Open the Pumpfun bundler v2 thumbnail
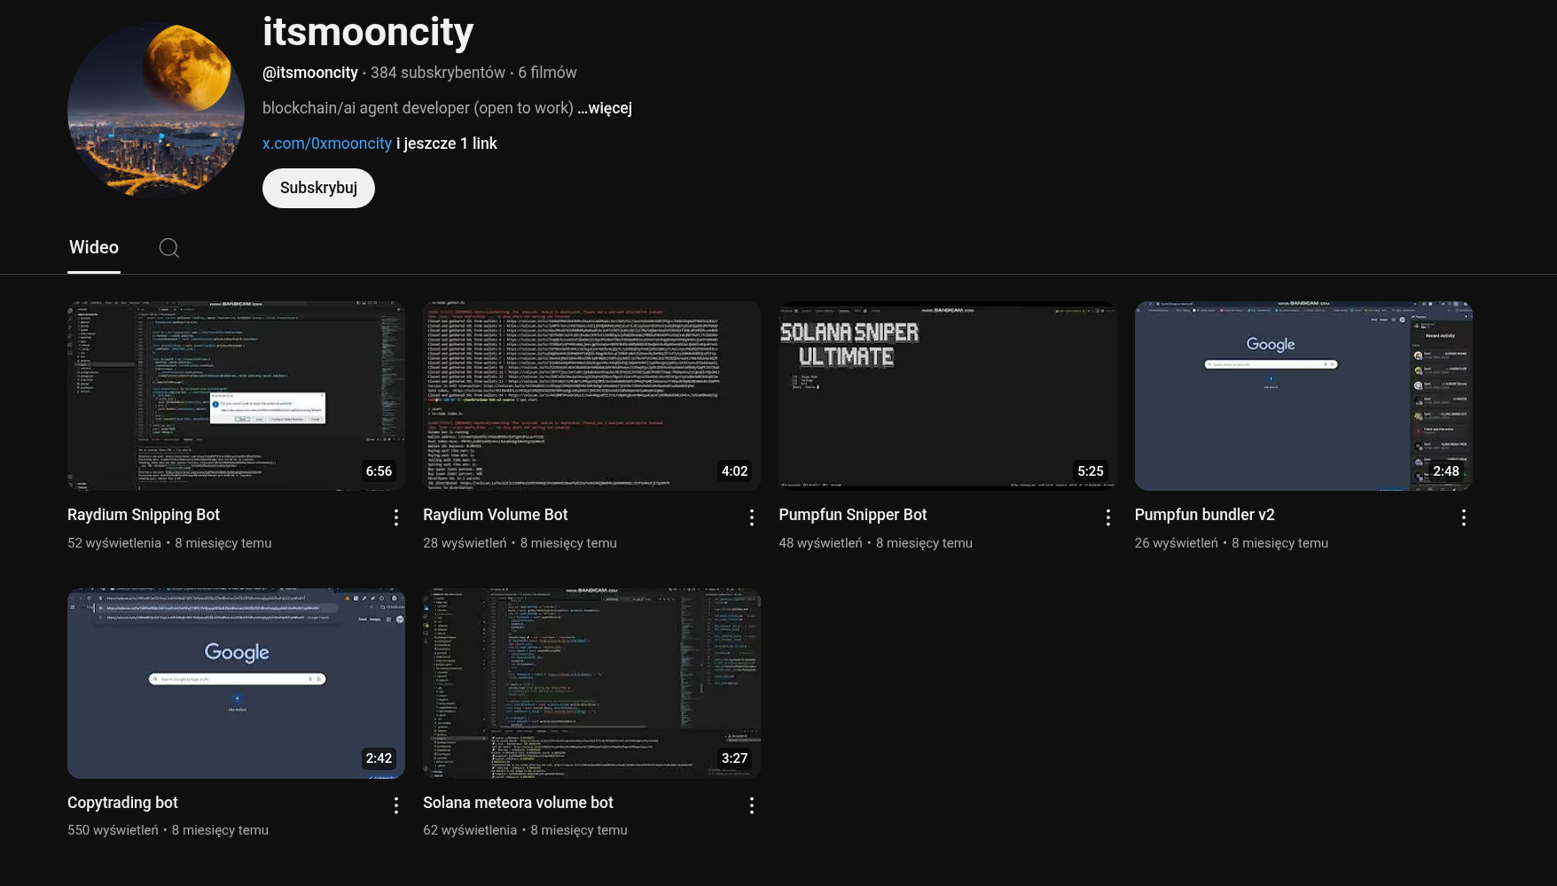The width and height of the screenshot is (1557, 886). [1303, 395]
